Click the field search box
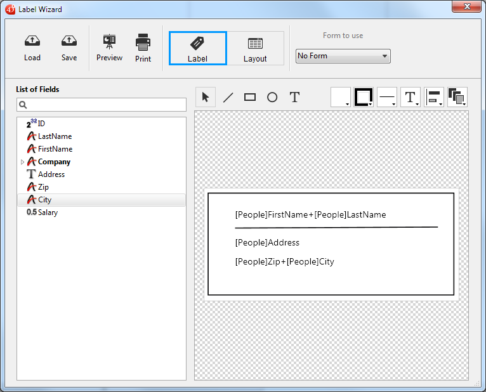The width and height of the screenshot is (486, 392). point(102,105)
